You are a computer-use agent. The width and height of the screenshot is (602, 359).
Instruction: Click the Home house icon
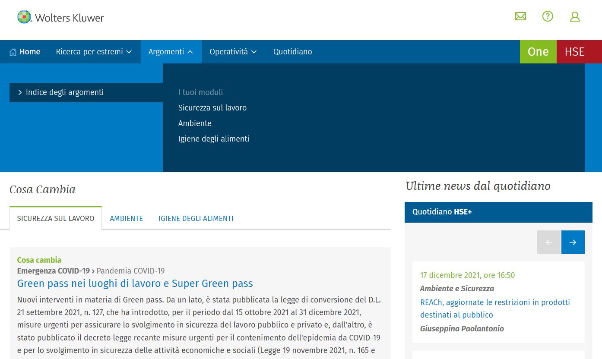click(x=13, y=52)
